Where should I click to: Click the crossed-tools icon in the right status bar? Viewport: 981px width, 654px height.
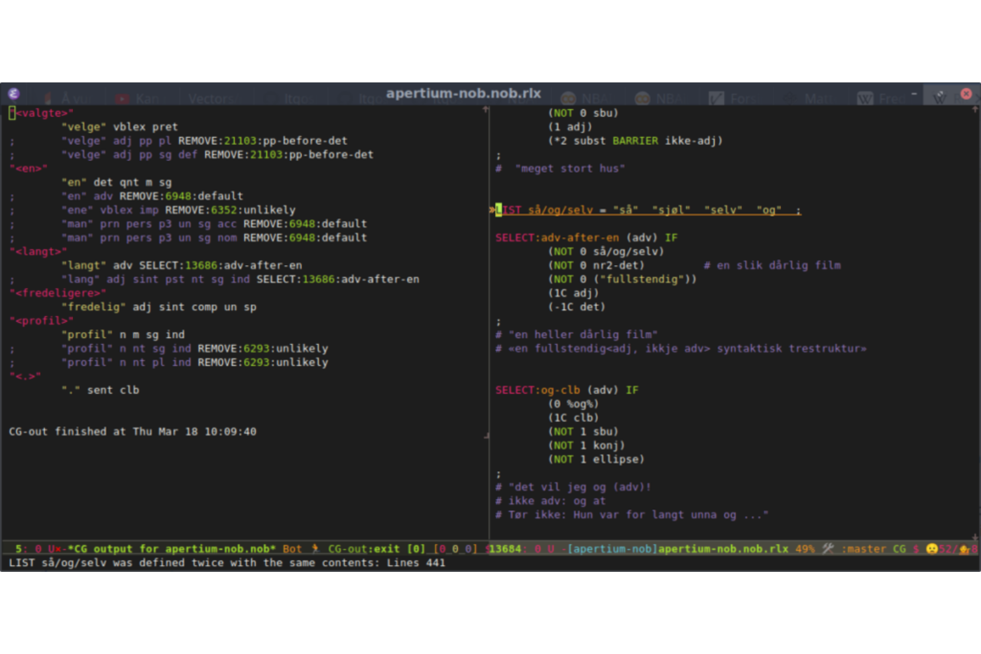827,549
